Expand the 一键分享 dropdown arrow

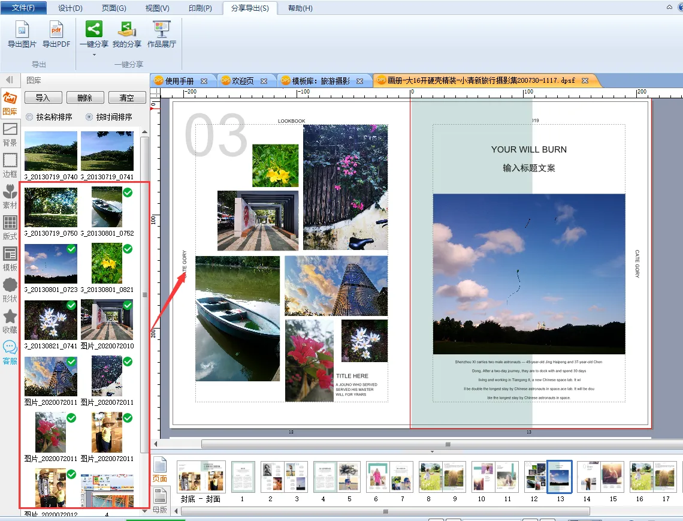[x=94, y=55]
